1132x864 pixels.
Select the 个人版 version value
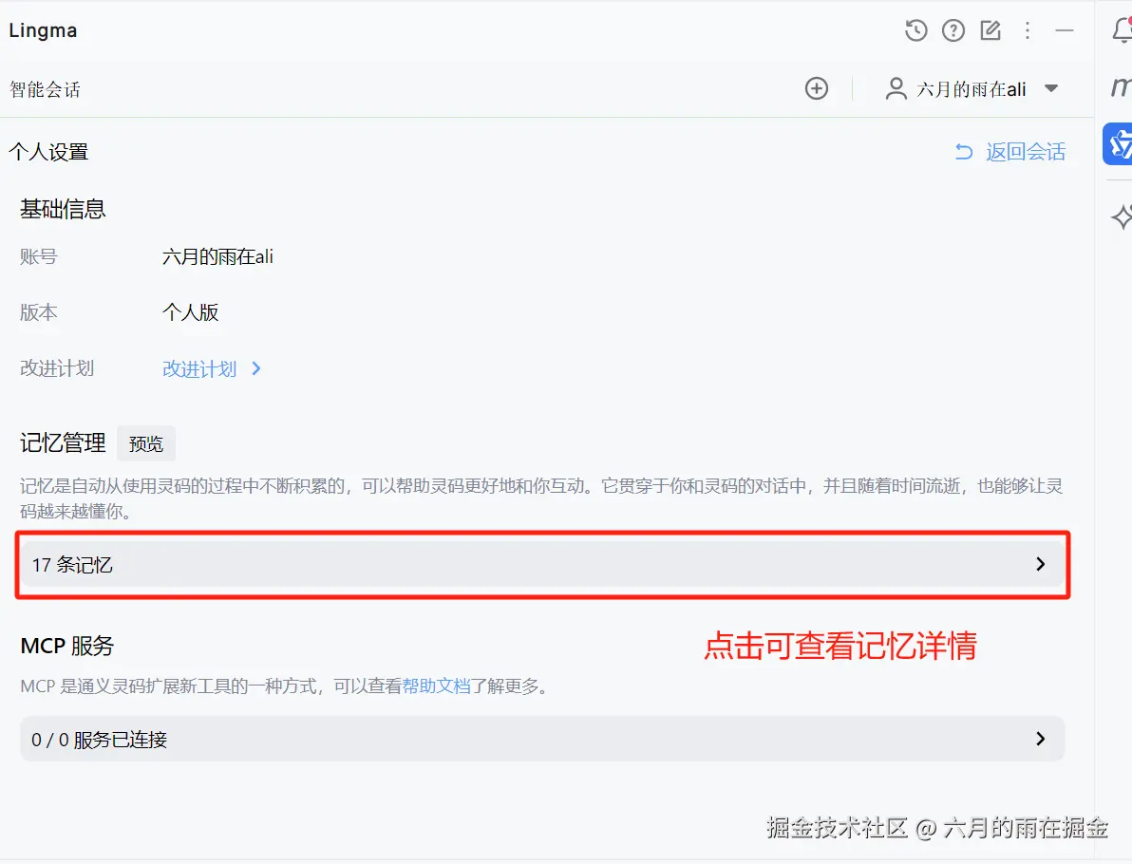tap(190, 312)
